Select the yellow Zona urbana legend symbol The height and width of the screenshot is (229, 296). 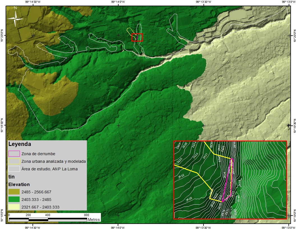(14, 161)
